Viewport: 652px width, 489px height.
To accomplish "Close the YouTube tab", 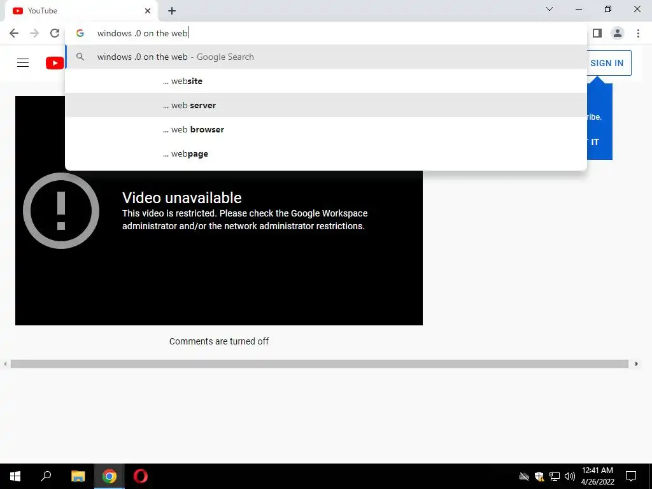I will (148, 11).
